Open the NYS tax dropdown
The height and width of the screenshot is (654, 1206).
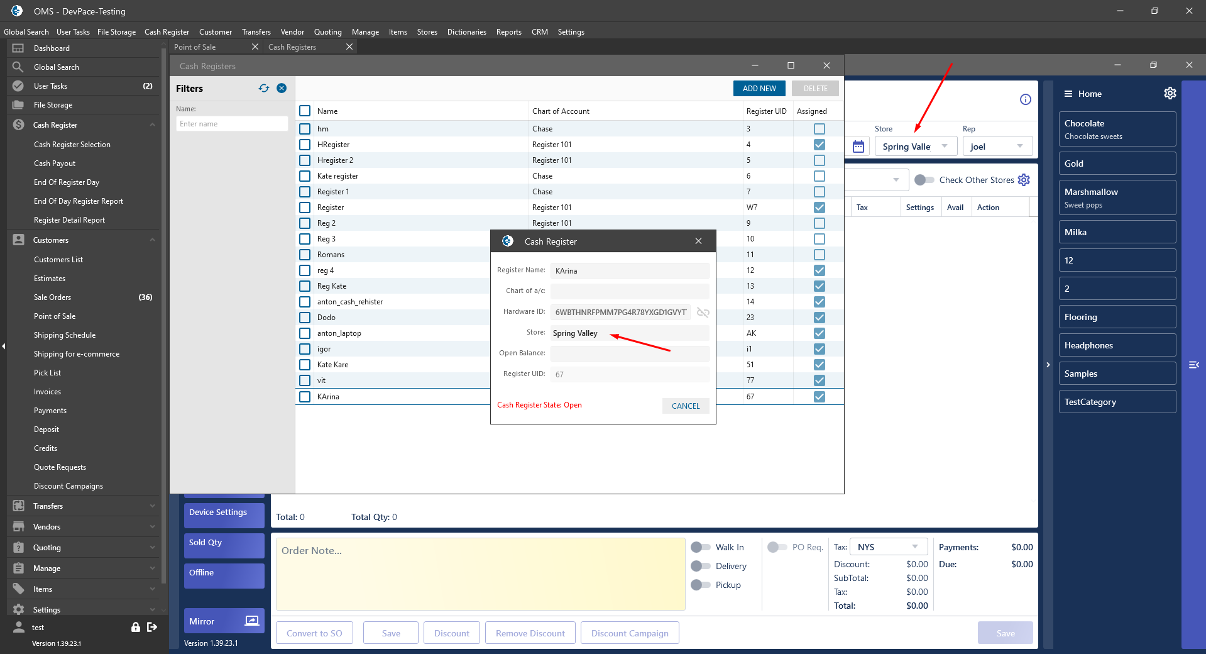tap(888, 547)
